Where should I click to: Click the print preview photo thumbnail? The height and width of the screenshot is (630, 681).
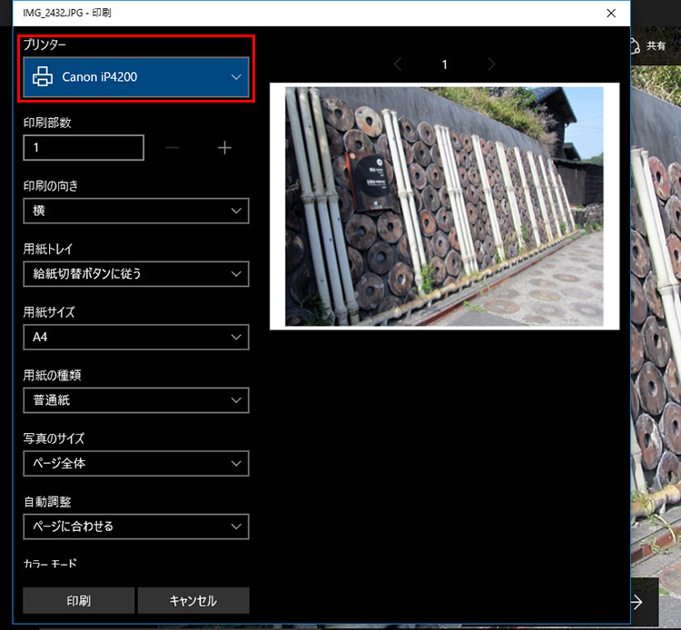(444, 206)
